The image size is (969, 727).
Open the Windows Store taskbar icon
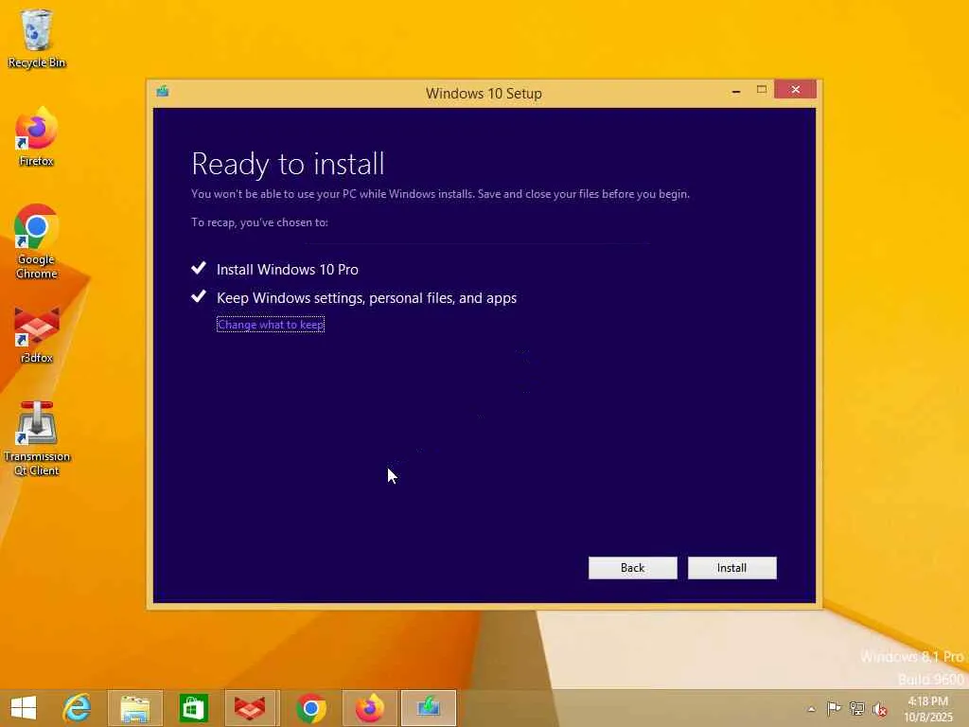click(193, 708)
